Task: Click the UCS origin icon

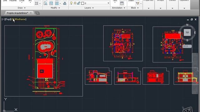Action: (x=4, y=111)
